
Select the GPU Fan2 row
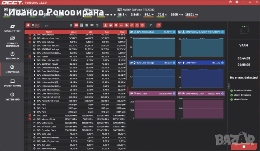tap(76, 108)
